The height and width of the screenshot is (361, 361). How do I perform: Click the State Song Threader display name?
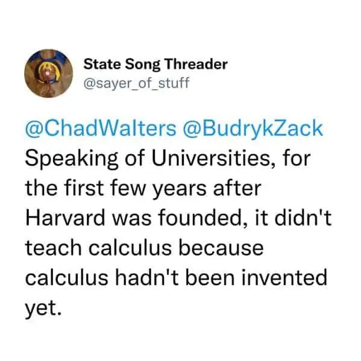pyautogui.click(x=155, y=64)
